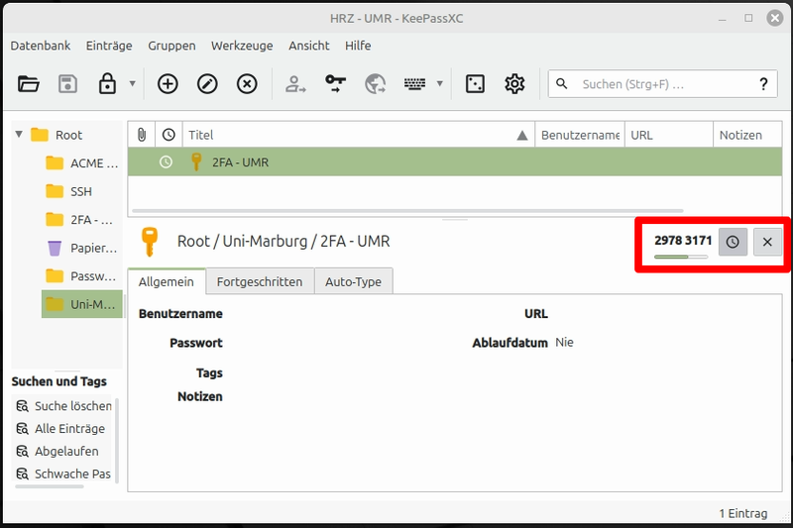Open the password generator dice icon
This screenshot has height=528, width=793.
pyautogui.click(x=475, y=84)
